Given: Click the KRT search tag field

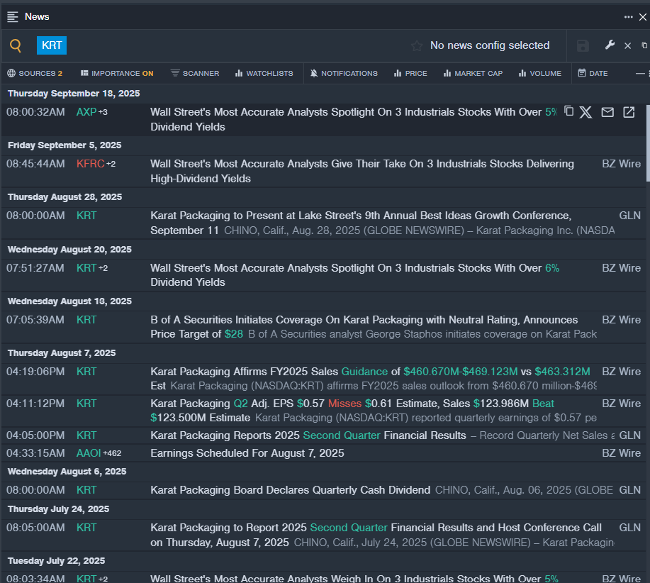Looking at the screenshot, I should [52, 45].
